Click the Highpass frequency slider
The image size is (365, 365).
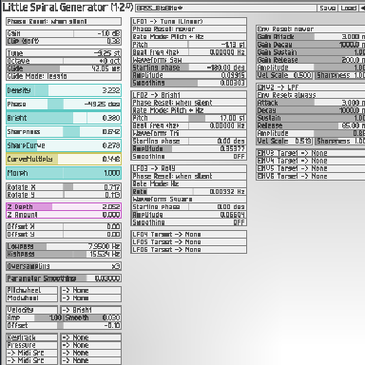click(64, 254)
